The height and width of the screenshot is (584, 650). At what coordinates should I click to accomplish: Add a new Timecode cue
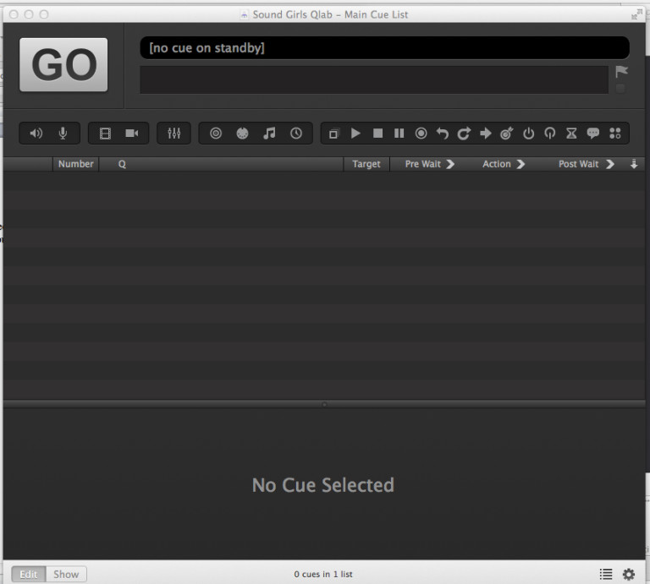tap(296, 134)
